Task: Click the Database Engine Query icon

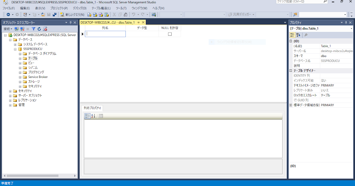Action: click(x=89, y=14)
